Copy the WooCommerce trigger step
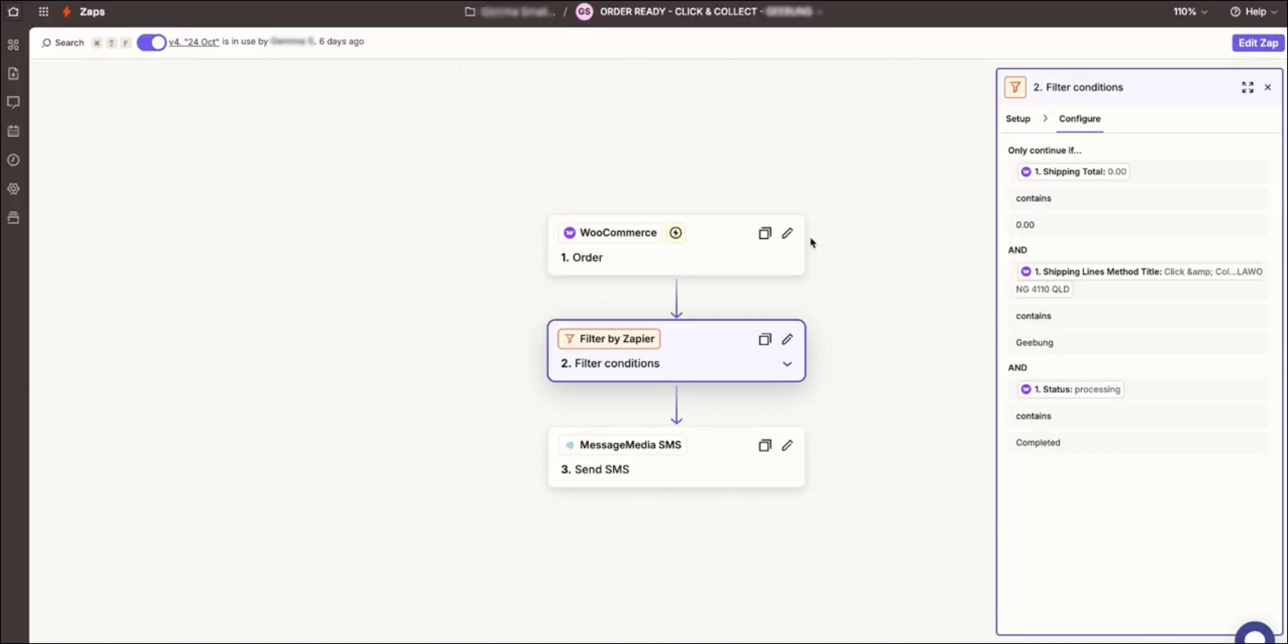This screenshot has width=1288, height=644. 765,233
